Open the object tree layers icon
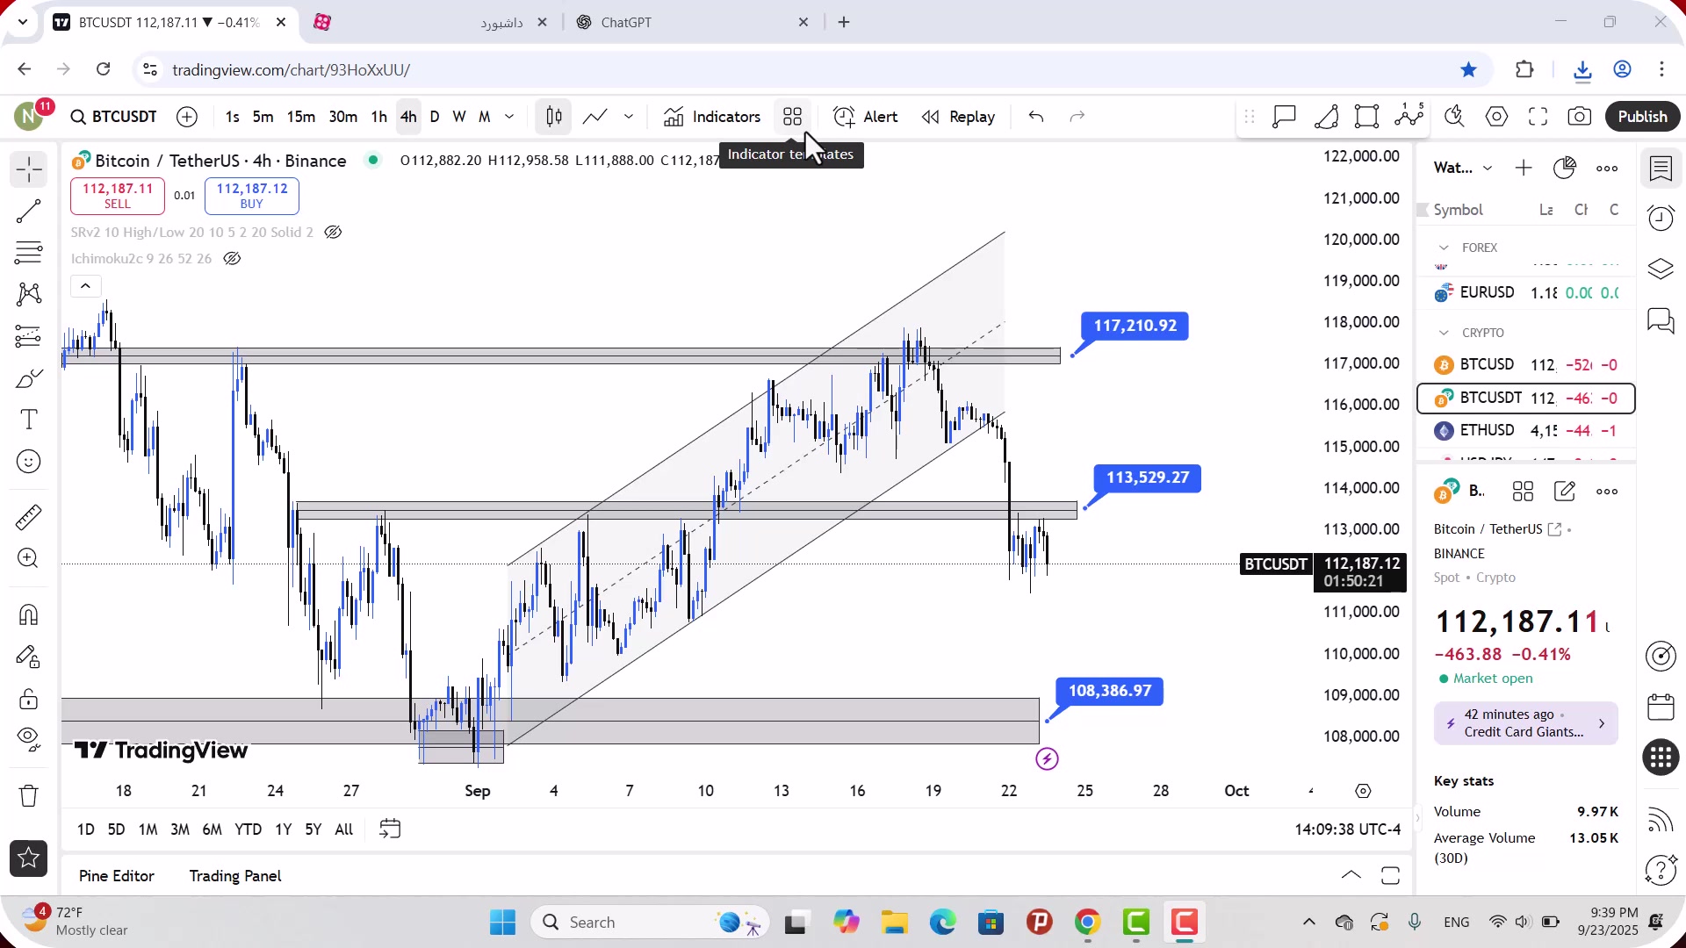1686x948 pixels. click(x=1661, y=269)
